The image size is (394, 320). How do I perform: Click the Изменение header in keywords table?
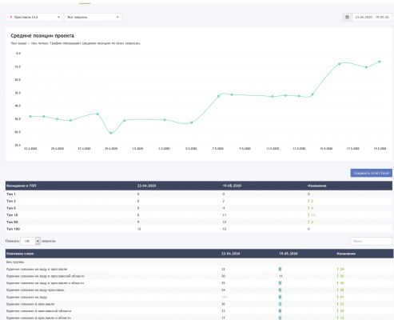(346, 254)
